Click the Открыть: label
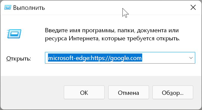Viewport: 202px width, 110px height. pos(19,59)
